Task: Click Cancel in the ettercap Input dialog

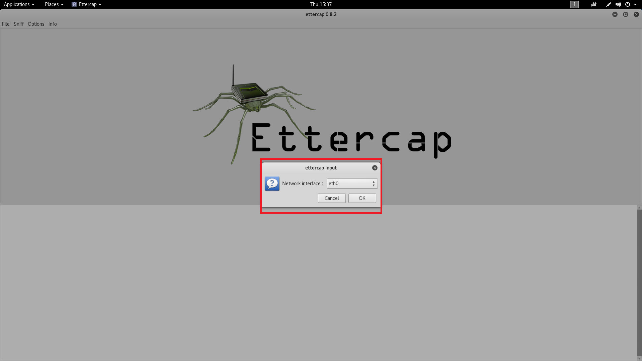Action: (332, 198)
